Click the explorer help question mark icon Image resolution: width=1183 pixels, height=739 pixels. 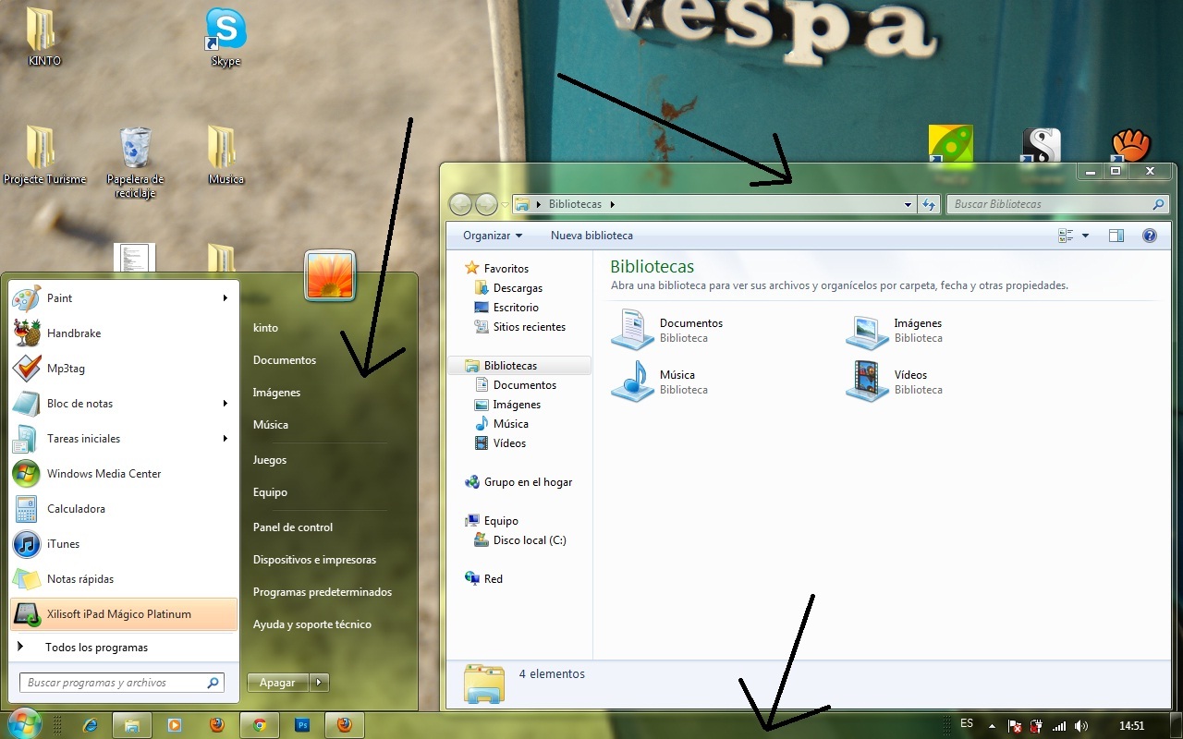1149,236
